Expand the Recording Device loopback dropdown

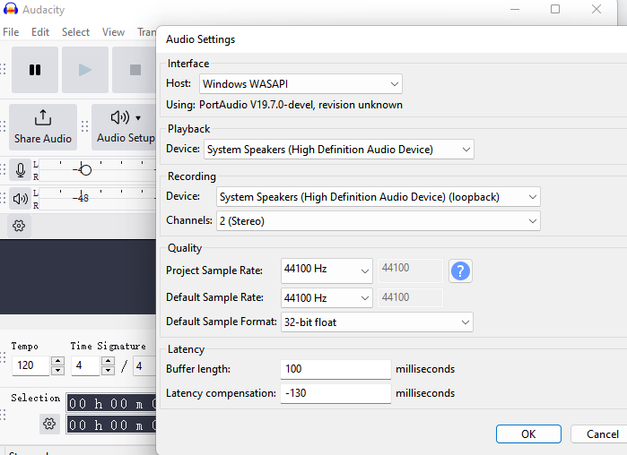coord(379,197)
